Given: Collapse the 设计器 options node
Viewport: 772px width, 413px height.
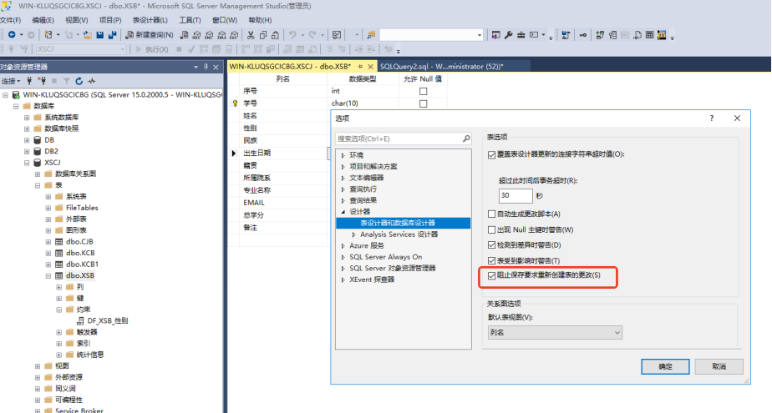Looking at the screenshot, I should coord(343,212).
